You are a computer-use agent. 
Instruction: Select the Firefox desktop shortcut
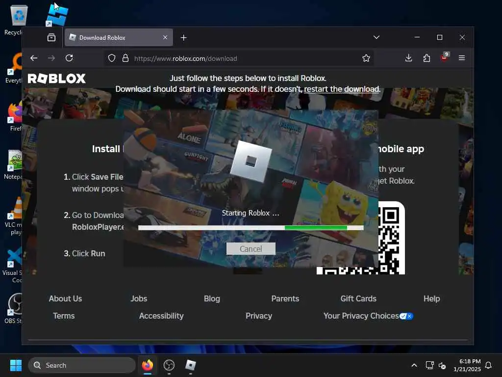pos(15,116)
